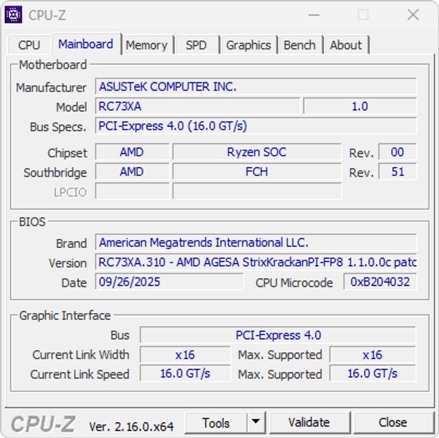439x438 pixels.
Task: Click the Bus Specs. label
Action: point(58,127)
